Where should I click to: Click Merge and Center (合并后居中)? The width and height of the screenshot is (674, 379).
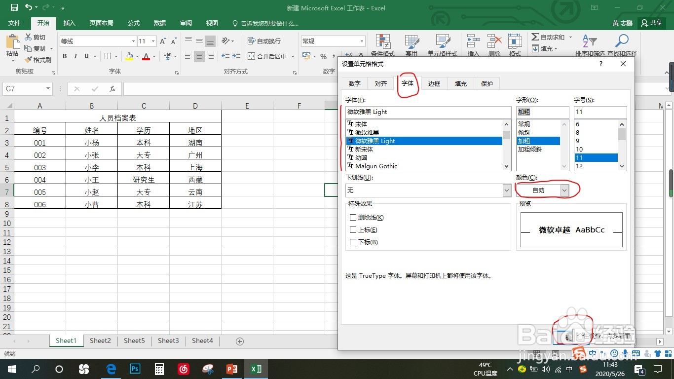[x=268, y=56]
